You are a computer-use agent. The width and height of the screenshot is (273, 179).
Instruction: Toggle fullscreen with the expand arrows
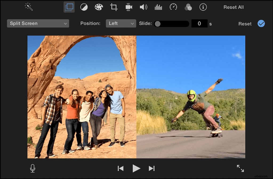tap(240, 168)
